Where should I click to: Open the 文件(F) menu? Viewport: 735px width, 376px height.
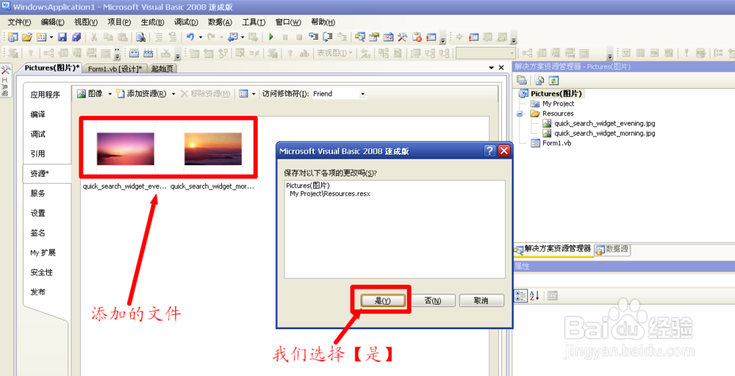click(19, 22)
